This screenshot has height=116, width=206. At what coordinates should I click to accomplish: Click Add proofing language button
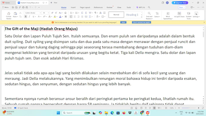point(123,22)
